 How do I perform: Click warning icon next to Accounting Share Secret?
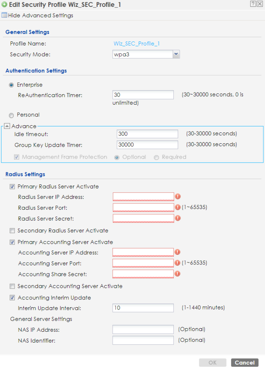point(177,274)
